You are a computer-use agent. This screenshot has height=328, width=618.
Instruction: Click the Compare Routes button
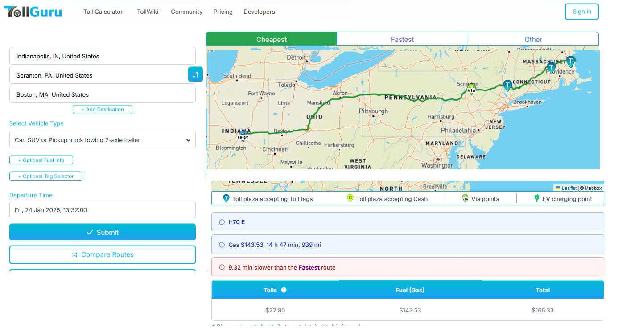click(103, 254)
